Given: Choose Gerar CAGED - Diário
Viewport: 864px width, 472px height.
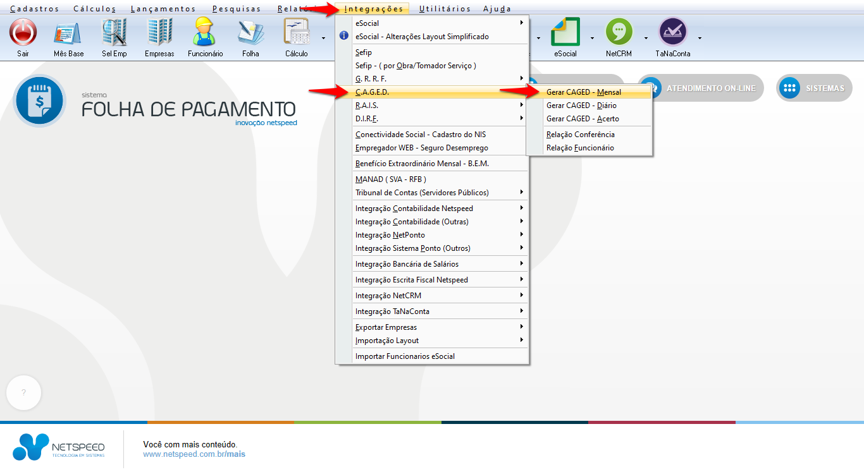Looking at the screenshot, I should click(x=589, y=106).
